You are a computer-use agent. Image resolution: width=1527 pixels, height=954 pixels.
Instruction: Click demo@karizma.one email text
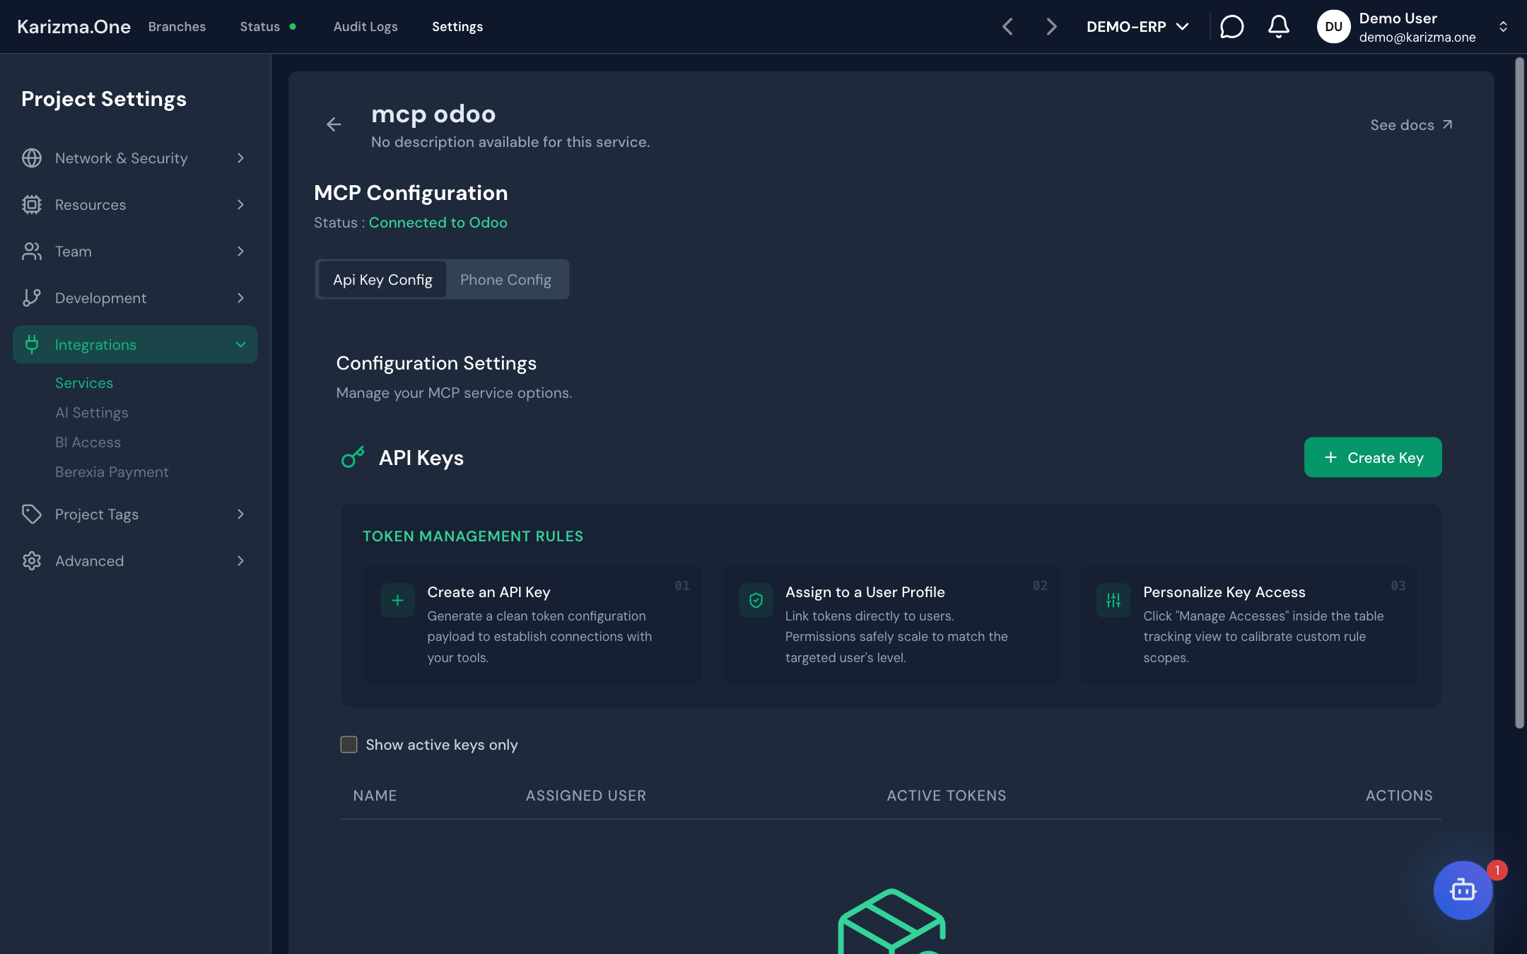[1417, 37]
